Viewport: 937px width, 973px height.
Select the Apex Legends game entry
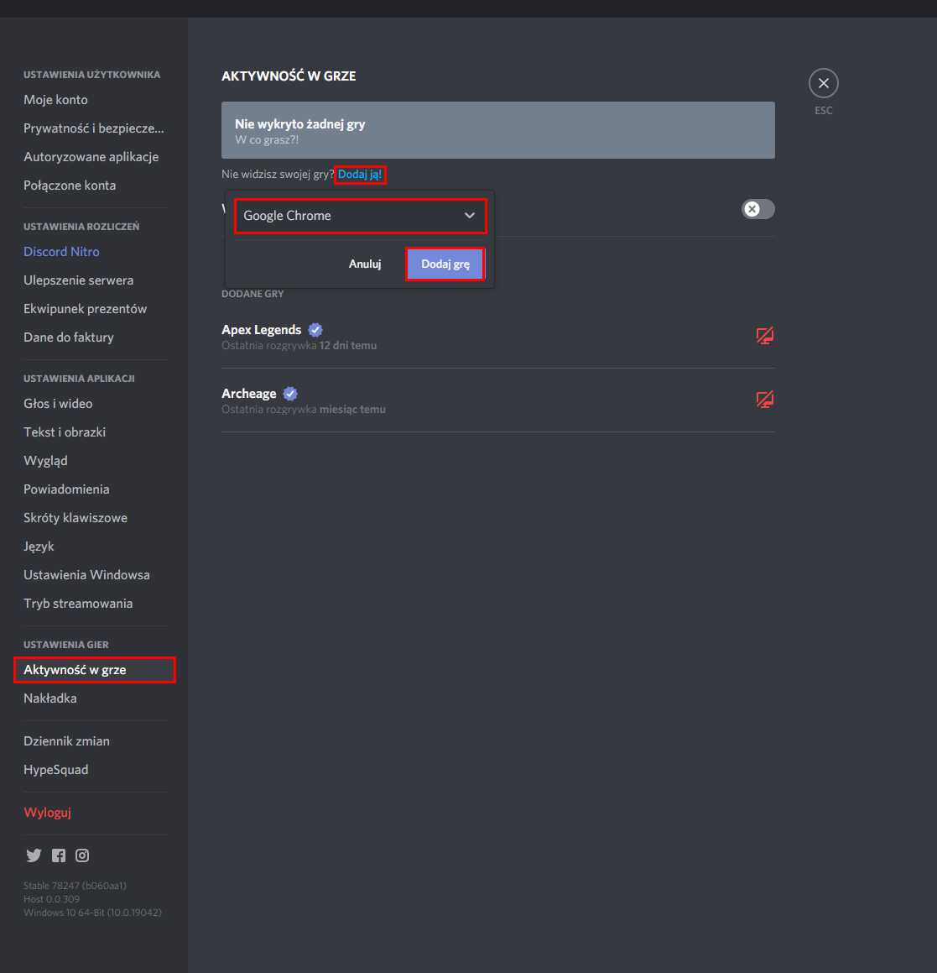(x=498, y=337)
